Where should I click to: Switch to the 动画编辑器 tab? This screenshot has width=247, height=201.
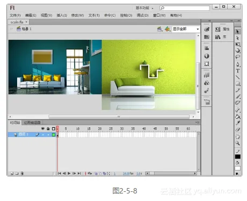coord(32,123)
